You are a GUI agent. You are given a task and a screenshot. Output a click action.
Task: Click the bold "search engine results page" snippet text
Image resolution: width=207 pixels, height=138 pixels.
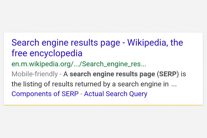[x=112, y=74]
